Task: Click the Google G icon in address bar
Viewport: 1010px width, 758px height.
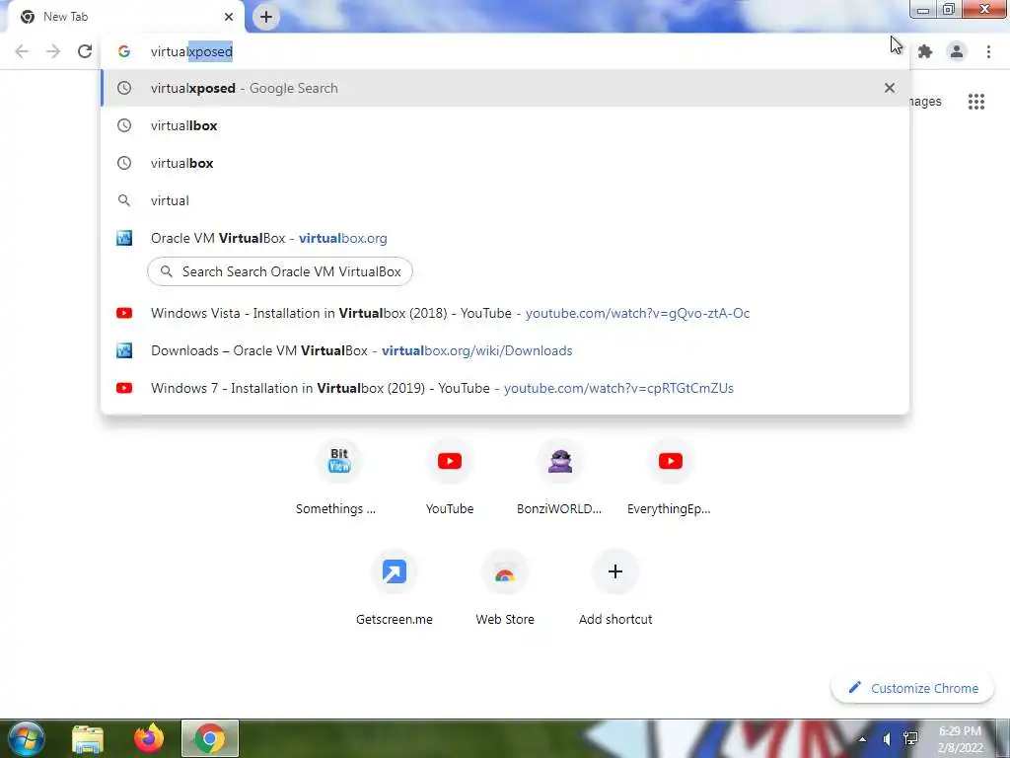Action: 124,51
